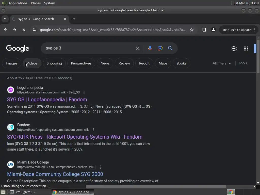Viewport: 260px width, 195px height.
Task: Click the www.mdc.edu URL breadcrumb
Action: tap(52, 167)
